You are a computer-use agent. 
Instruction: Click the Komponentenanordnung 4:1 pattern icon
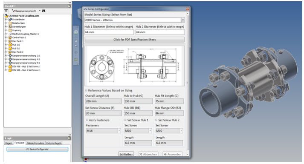[10, 59]
